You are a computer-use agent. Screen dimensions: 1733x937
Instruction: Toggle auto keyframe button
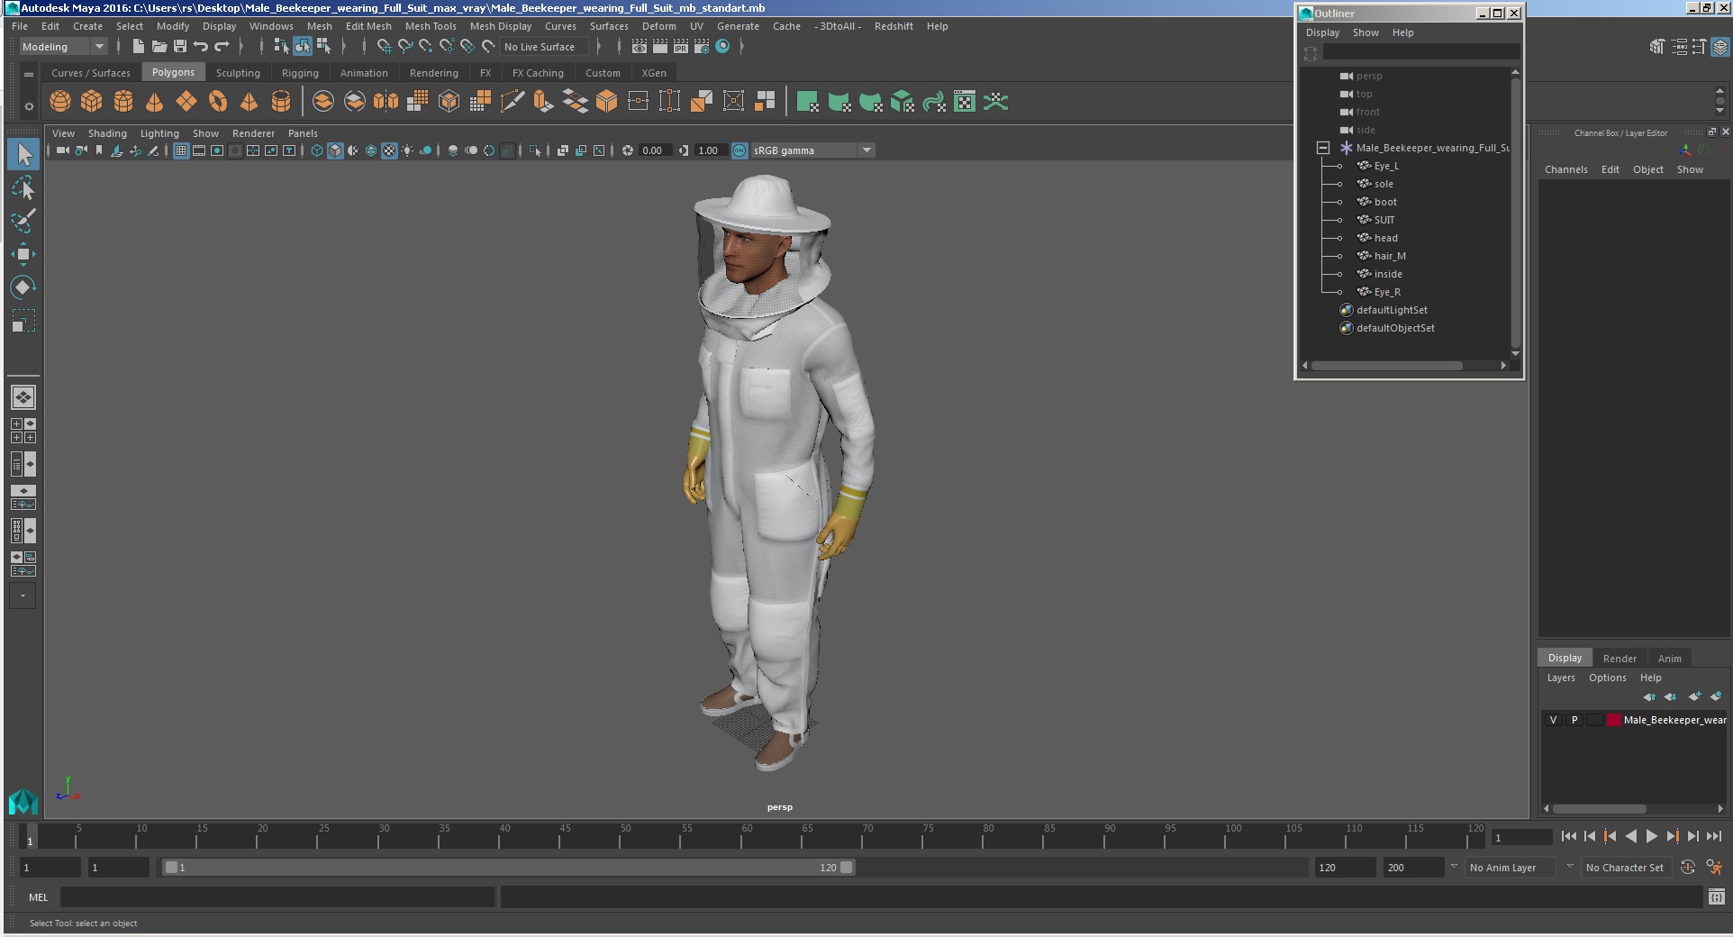(x=1688, y=868)
